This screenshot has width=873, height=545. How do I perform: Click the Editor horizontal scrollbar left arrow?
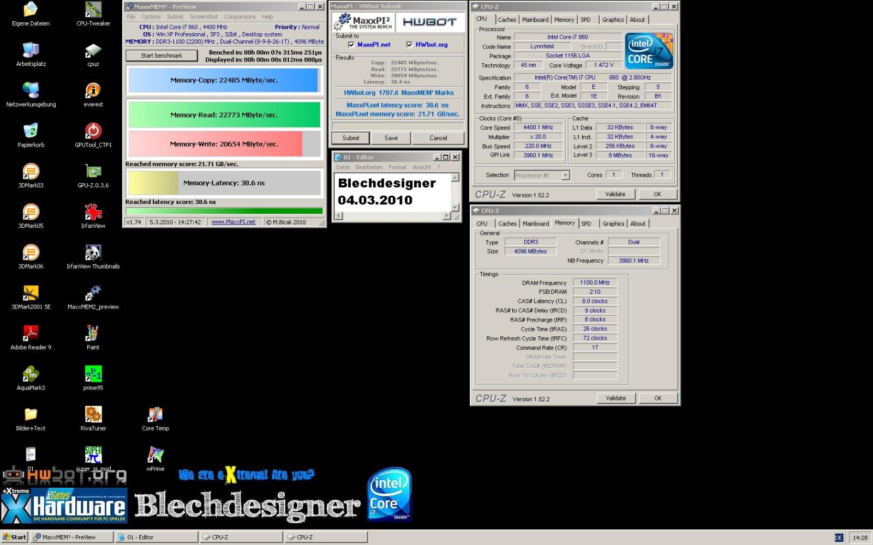(x=338, y=216)
